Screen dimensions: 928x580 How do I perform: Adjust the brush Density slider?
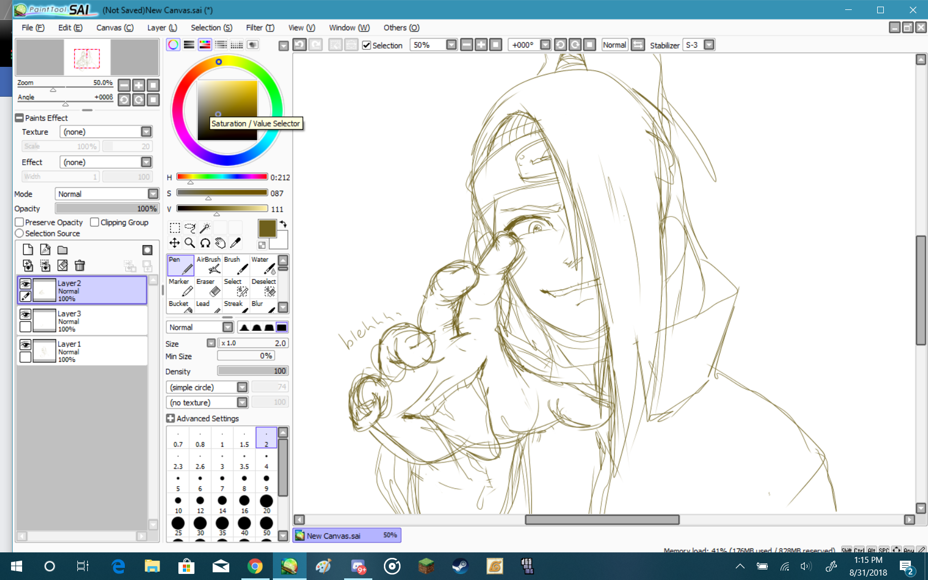(253, 371)
